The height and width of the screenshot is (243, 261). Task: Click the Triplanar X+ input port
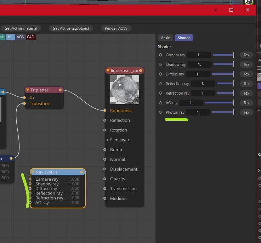(x=24, y=97)
